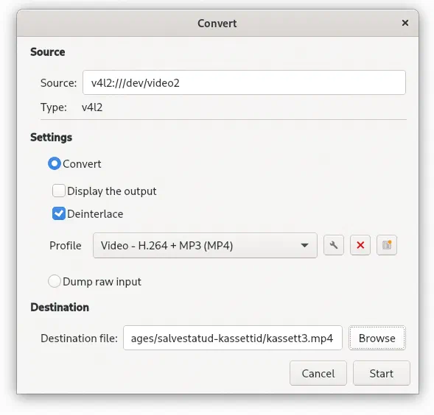Select the Convert radio button
Viewport: 434px width, 415px height.
(x=55, y=163)
